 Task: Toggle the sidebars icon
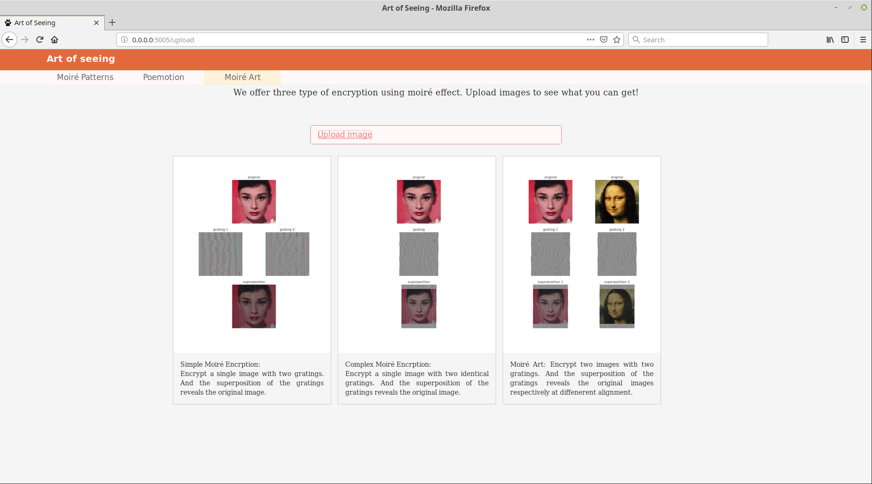click(x=845, y=40)
